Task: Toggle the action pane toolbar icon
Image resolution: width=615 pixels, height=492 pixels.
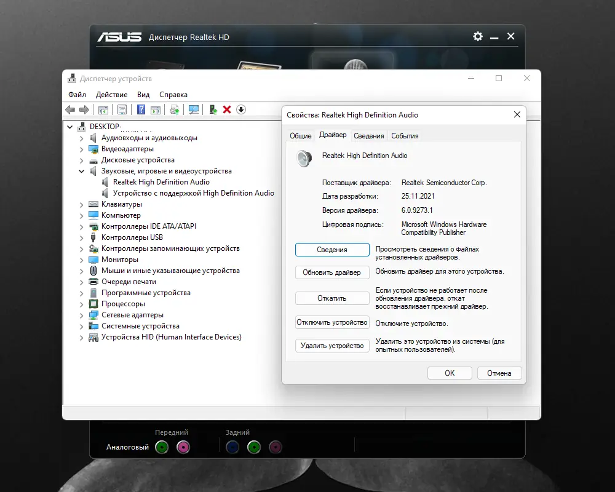Action: pyautogui.click(x=156, y=110)
